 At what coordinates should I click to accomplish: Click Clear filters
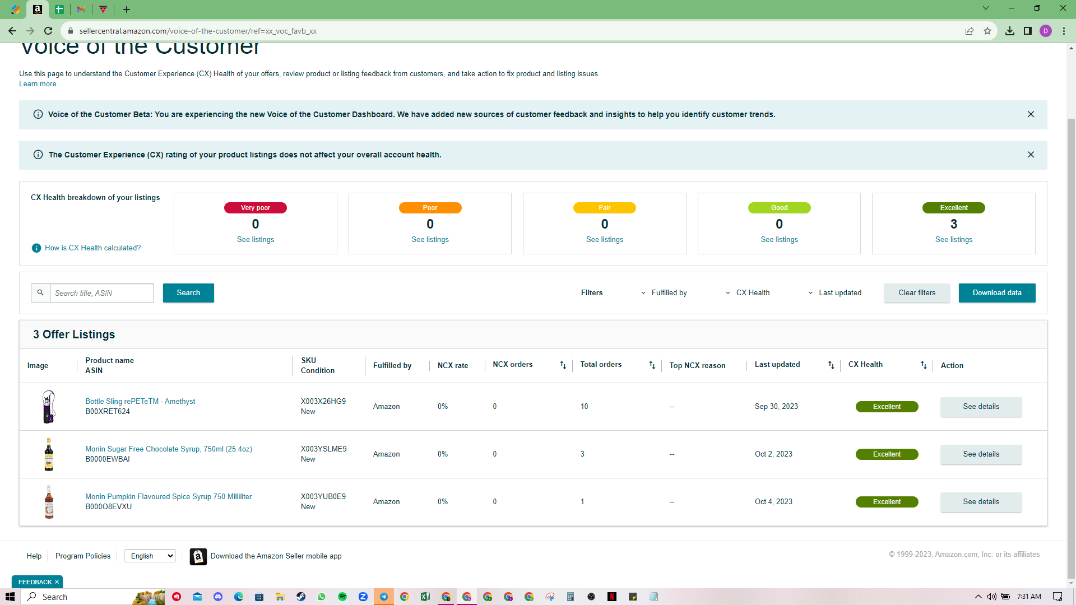[x=917, y=293]
